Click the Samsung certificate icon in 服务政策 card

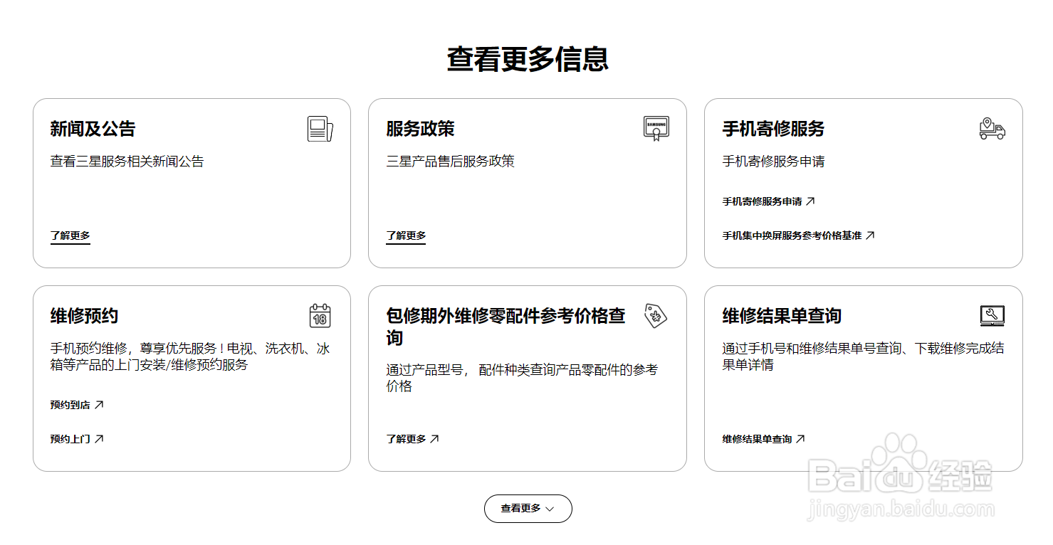656,129
